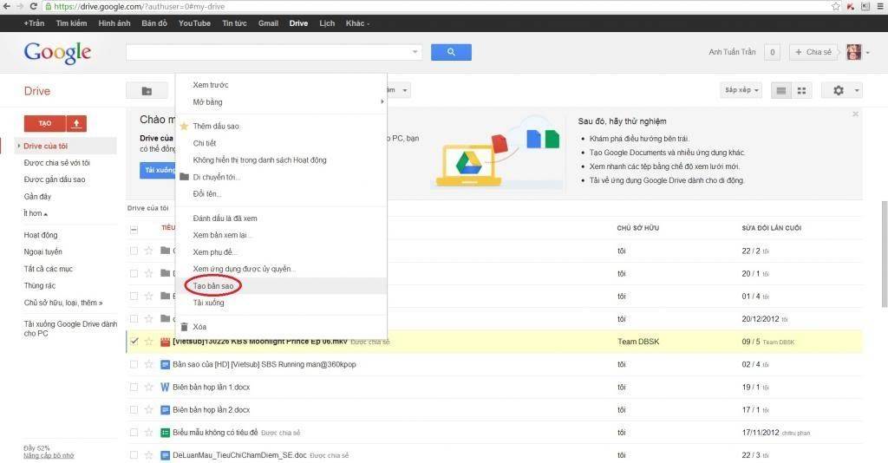The image size is (888, 463).
Task: Check the folder row dated 20/12/2012
Action: [134, 319]
